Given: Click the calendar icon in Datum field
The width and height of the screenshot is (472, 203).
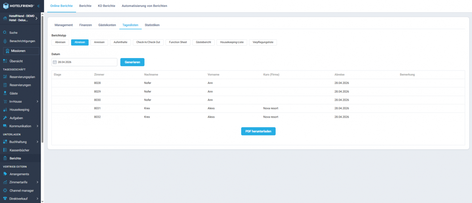Looking at the screenshot, I should pyautogui.click(x=55, y=62).
